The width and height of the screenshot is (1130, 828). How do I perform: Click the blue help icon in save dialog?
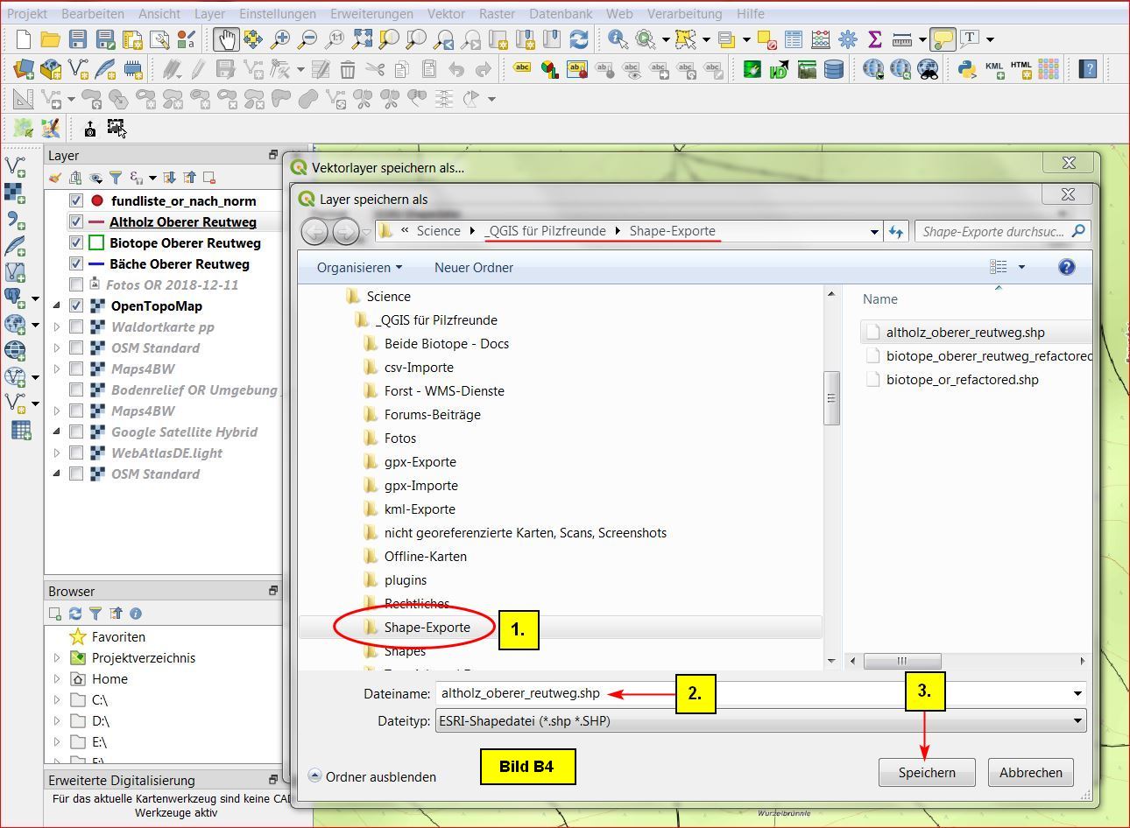(1066, 267)
